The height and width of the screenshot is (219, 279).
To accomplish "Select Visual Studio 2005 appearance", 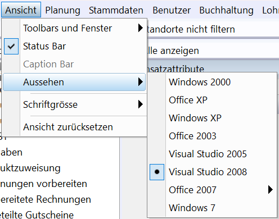I will coord(212,154).
